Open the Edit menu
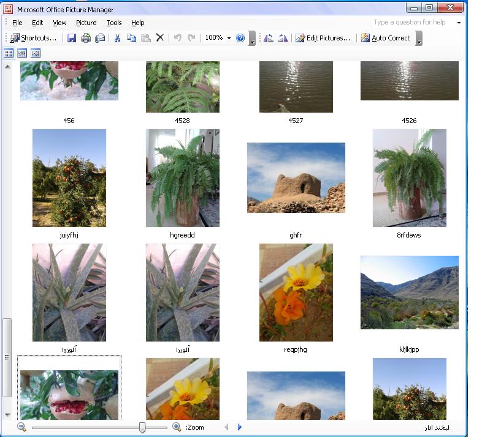This screenshot has height=437, width=482. point(37,23)
